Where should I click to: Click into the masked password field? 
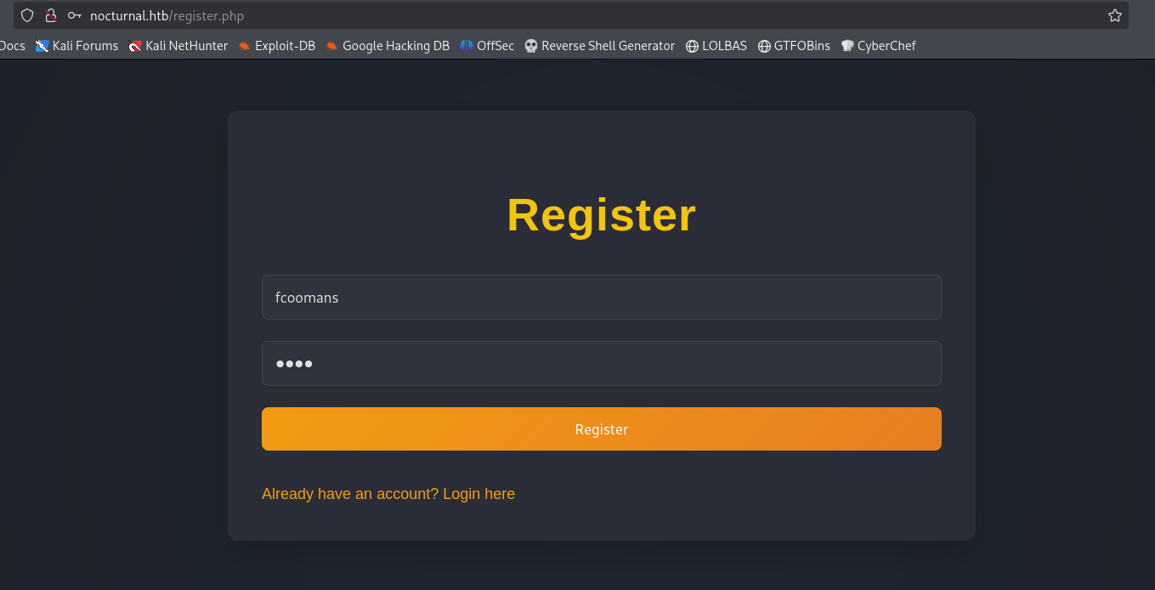[x=601, y=364]
